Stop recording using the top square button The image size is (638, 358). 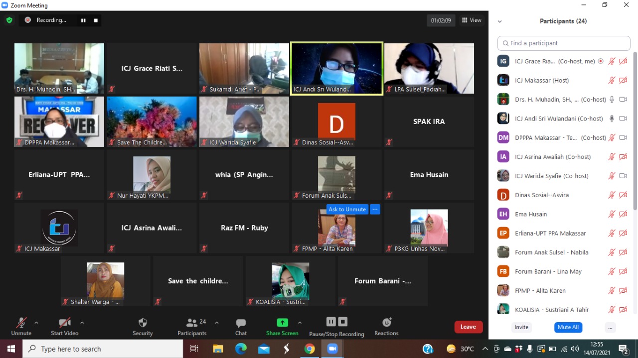pyautogui.click(x=96, y=20)
